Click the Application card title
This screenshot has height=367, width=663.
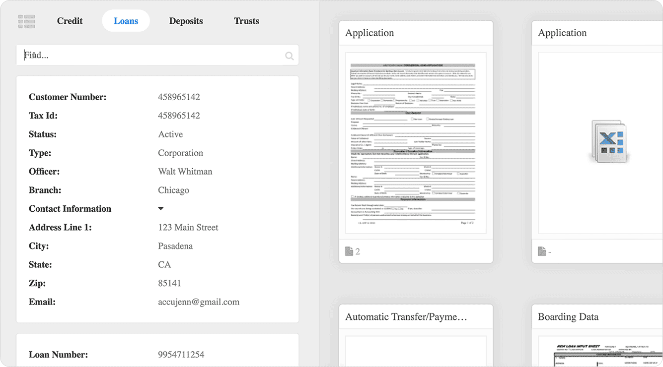tap(369, 33)
